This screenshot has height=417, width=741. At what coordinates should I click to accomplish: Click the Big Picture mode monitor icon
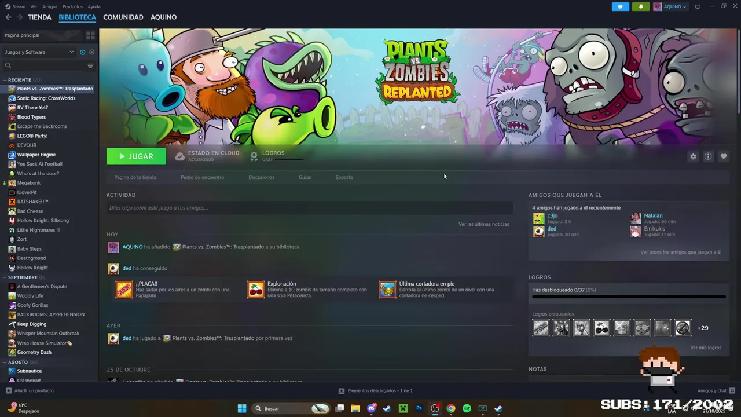click(698, 6)
